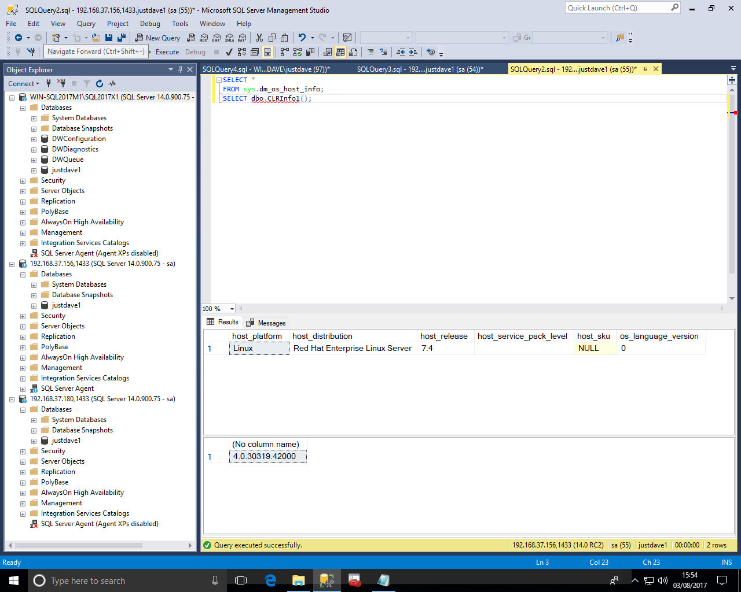Toggle auto-hide pin on Object Explorer
This screenshot has width=741, height=592.
180,69
